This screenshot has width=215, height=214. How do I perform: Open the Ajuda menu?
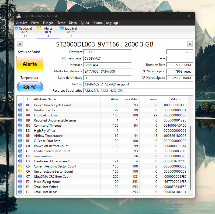click(x=85, y=23)
